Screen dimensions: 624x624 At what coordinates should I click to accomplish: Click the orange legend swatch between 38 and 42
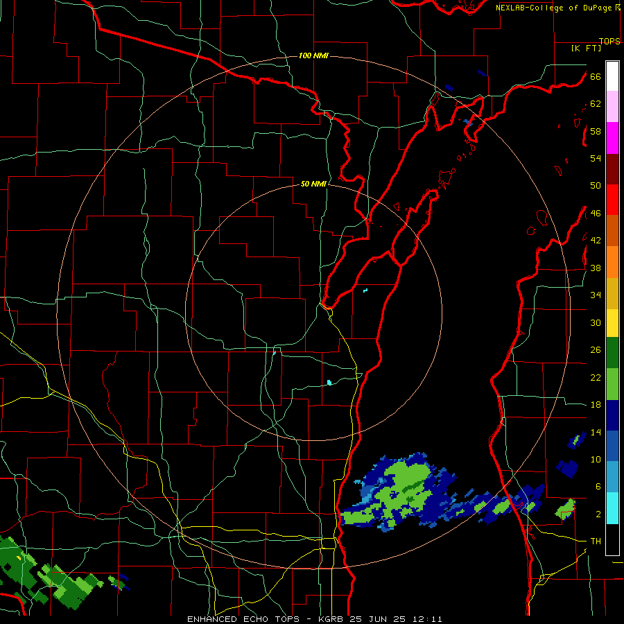tap(612, 262)
